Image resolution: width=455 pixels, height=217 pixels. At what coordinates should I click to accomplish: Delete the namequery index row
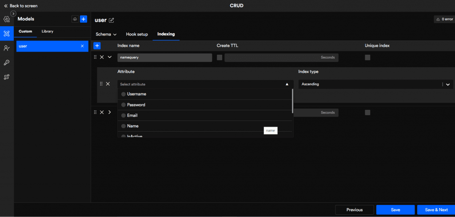pyautogui.click(x=102, y=57)
